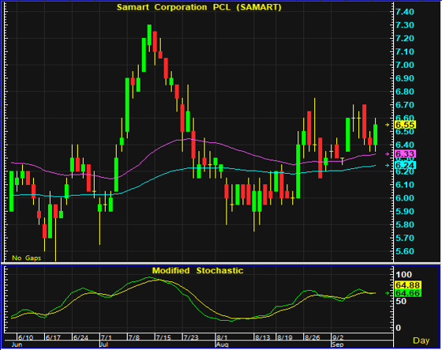Click the green arrow beside 64.66
This screenshot has width=442, height=350.
[388, 293]
